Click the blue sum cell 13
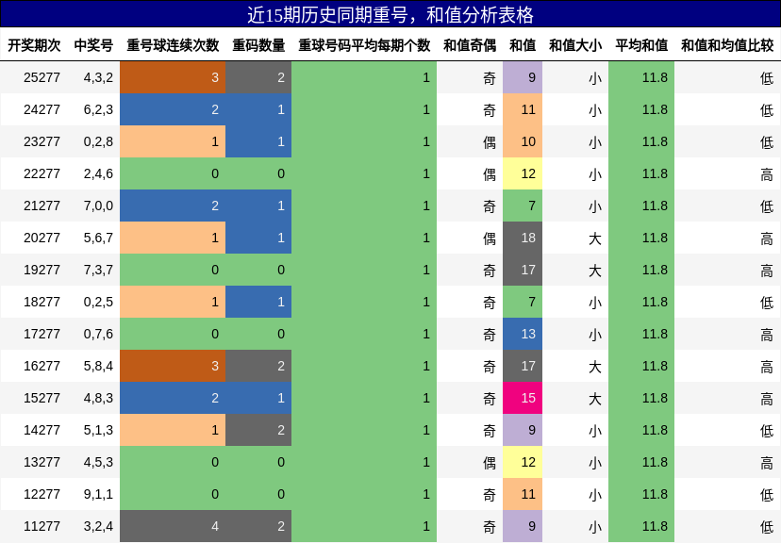This screenshot has height=543, width=781. pyautogui.click(x=523, y=334)
